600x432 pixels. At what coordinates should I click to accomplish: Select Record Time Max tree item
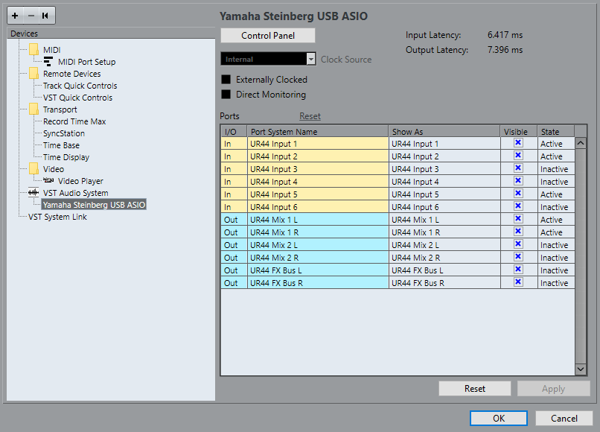[x=74, y=121]
